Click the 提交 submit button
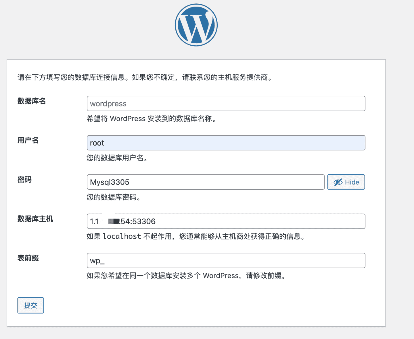The height and width of the screenshot is (339, 414). point(30,305)
